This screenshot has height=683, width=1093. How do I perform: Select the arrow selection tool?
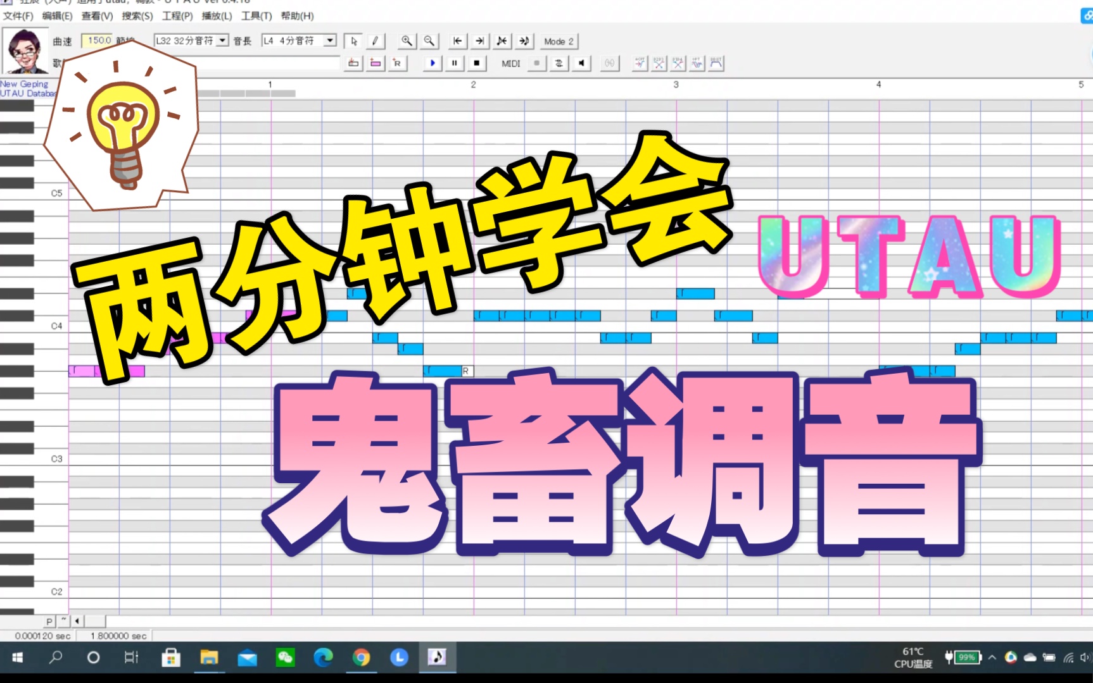(x=353, y=41)
